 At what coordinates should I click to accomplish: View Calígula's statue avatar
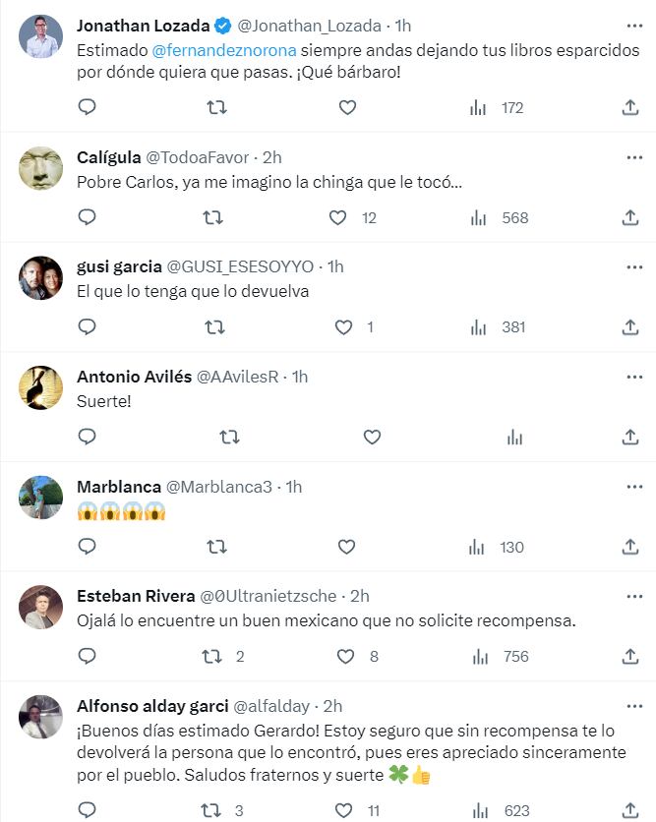click(x=40, y=168)
